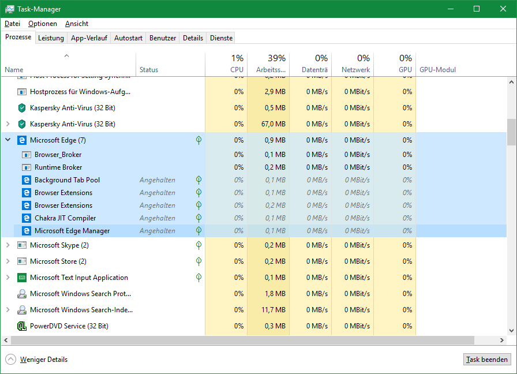Screen dimensions: 517x374
Task: Click the leaf icon in Microsoft Store row
Action: click(x=198, y=261)
